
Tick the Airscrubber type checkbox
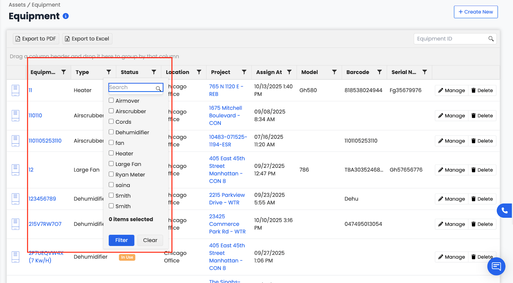click(x=111, y=111)
